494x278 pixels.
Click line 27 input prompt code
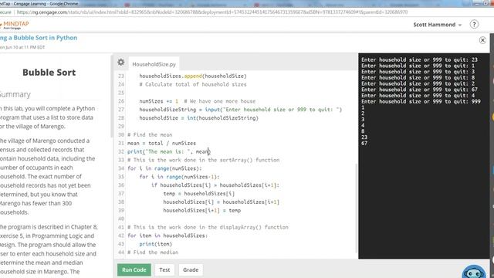click(240, 110)
